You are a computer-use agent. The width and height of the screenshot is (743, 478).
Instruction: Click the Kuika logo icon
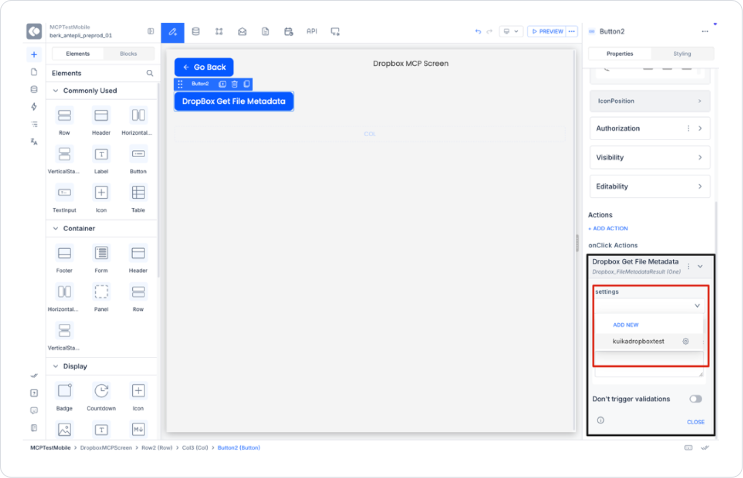(34, 32)
